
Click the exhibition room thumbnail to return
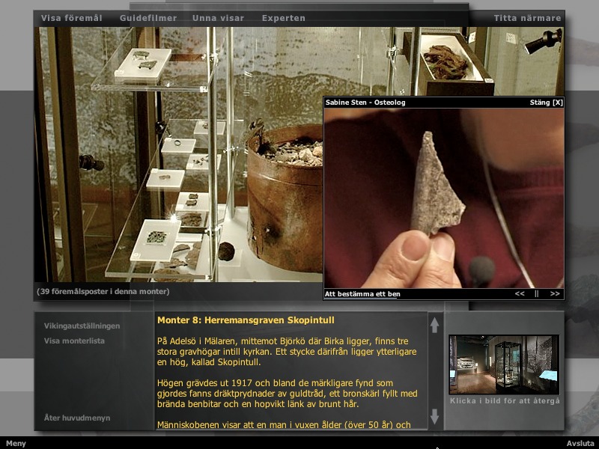point(504,364)
